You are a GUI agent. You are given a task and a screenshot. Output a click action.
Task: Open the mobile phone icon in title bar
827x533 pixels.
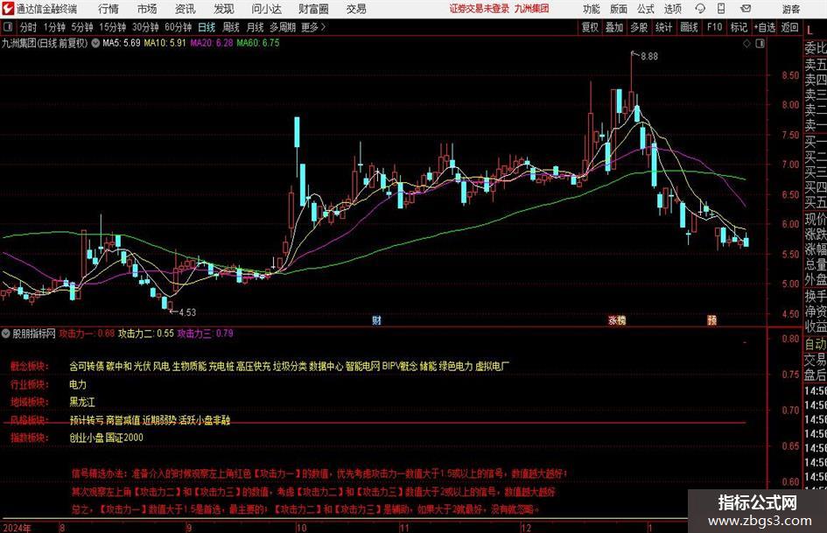tap(721, 9)
